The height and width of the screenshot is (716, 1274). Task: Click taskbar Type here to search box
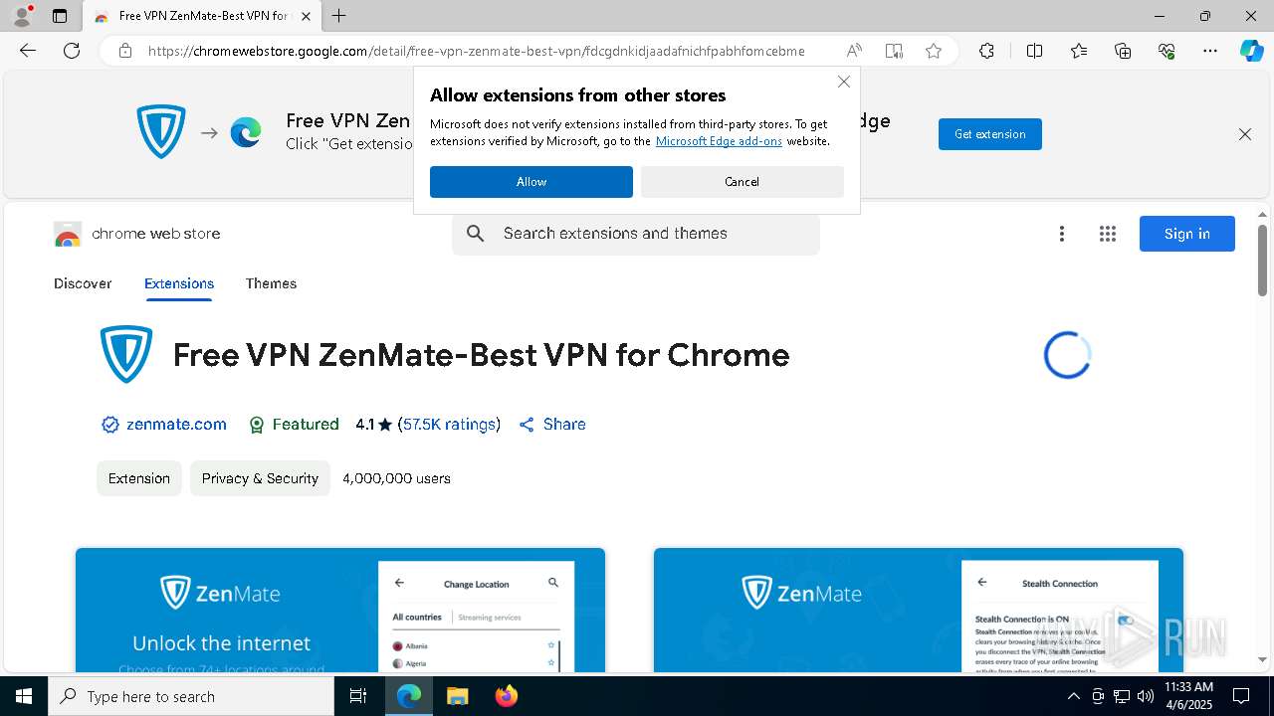click(191, 696)
